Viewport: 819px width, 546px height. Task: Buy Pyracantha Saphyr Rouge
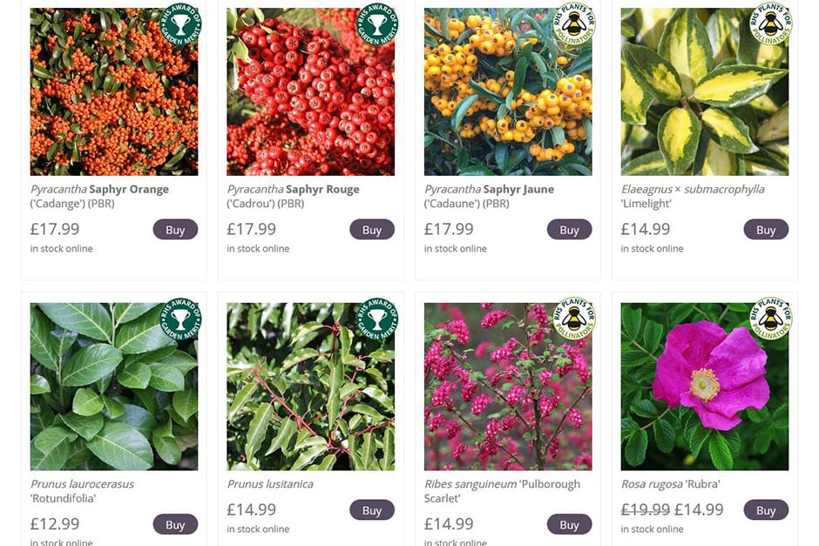372,230
